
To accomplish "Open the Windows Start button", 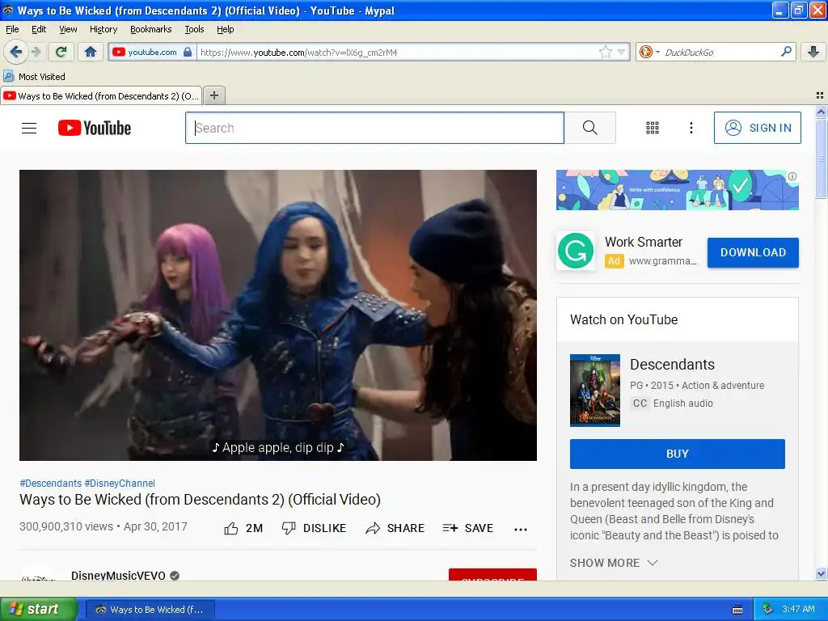I will pyautogui.click(x=38, y=609).
